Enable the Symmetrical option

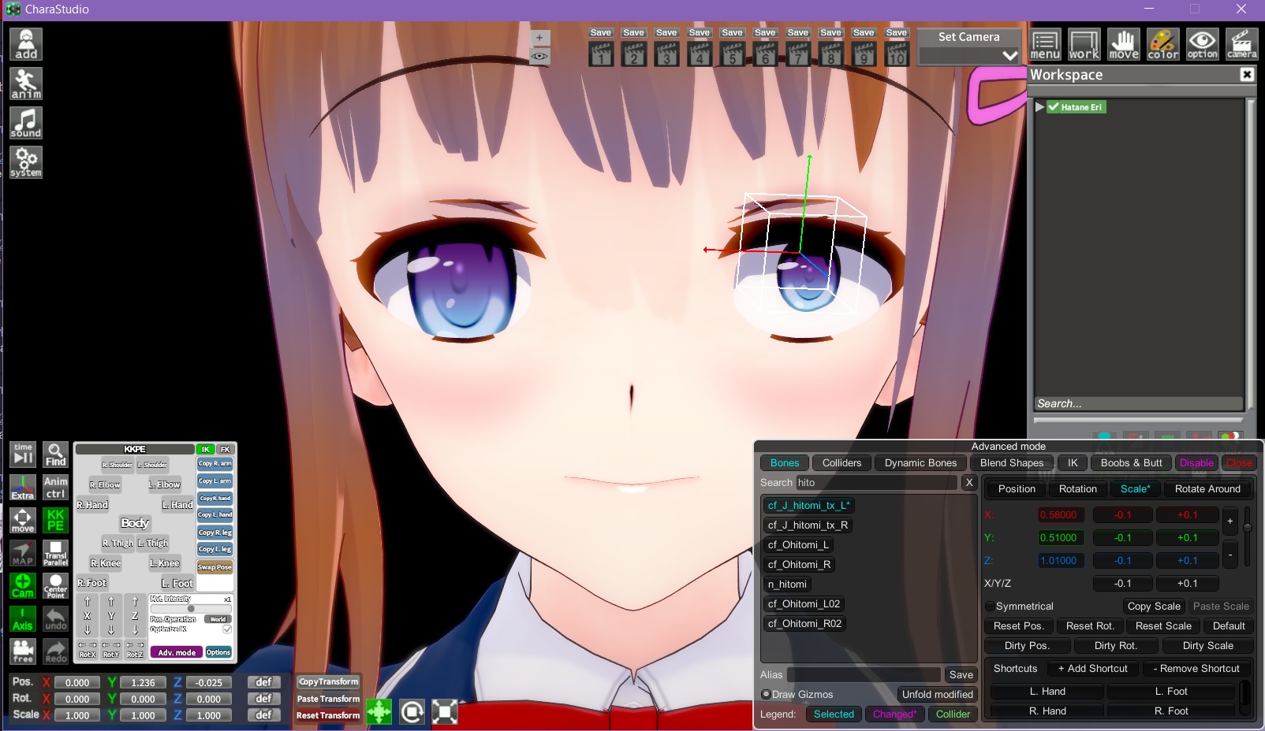click(990, 607)
